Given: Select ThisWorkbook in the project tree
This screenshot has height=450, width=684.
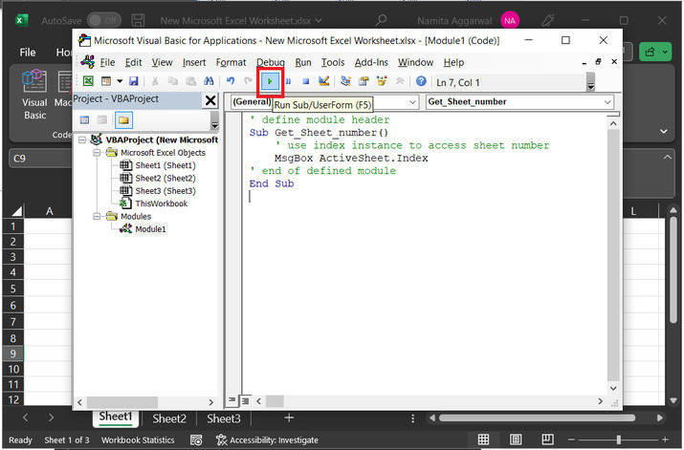Looking at the screenshot, I should pyautogui.click(x=161, y=204).
